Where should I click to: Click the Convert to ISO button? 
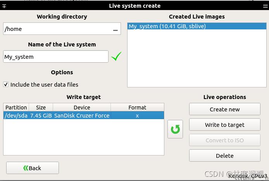225,140
